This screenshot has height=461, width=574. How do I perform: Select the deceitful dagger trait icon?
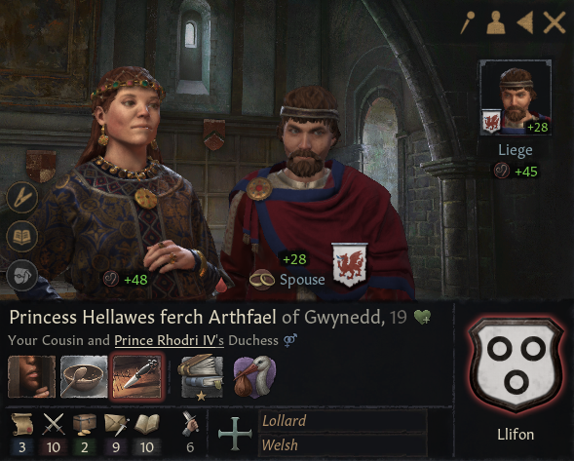(x=137, y=376)
